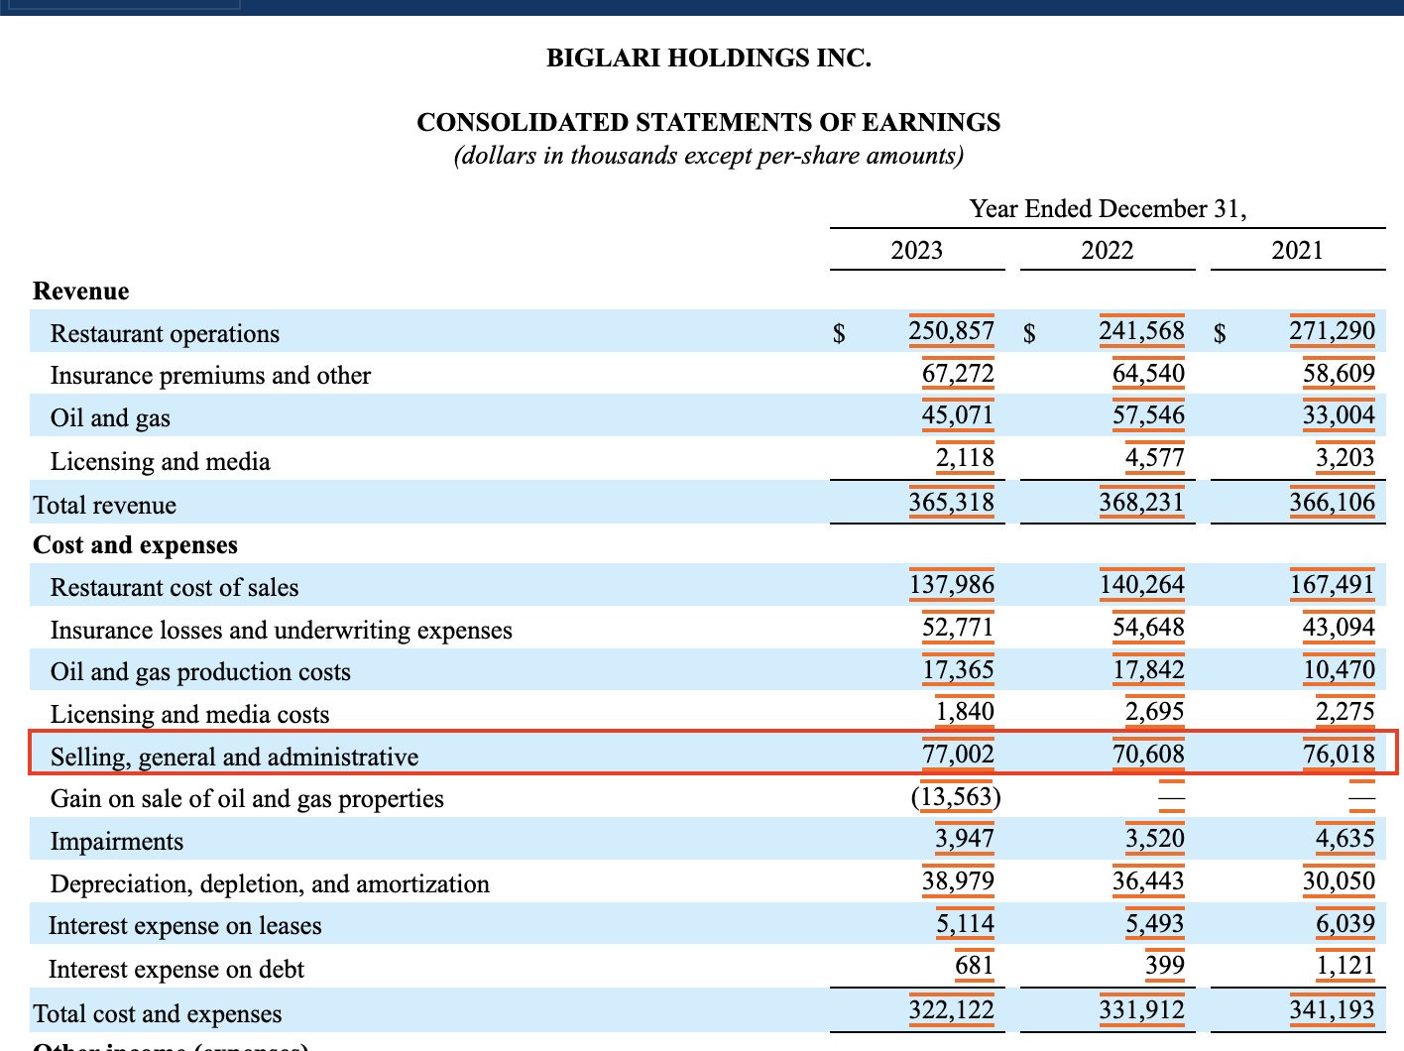
Task: Click the Total revenue label
Action: (104, 505)
